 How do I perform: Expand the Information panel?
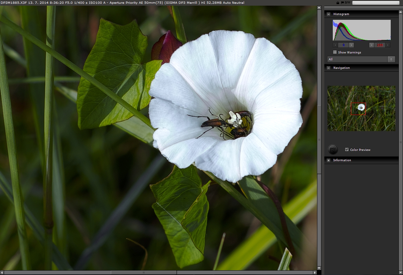coord(329,160)
